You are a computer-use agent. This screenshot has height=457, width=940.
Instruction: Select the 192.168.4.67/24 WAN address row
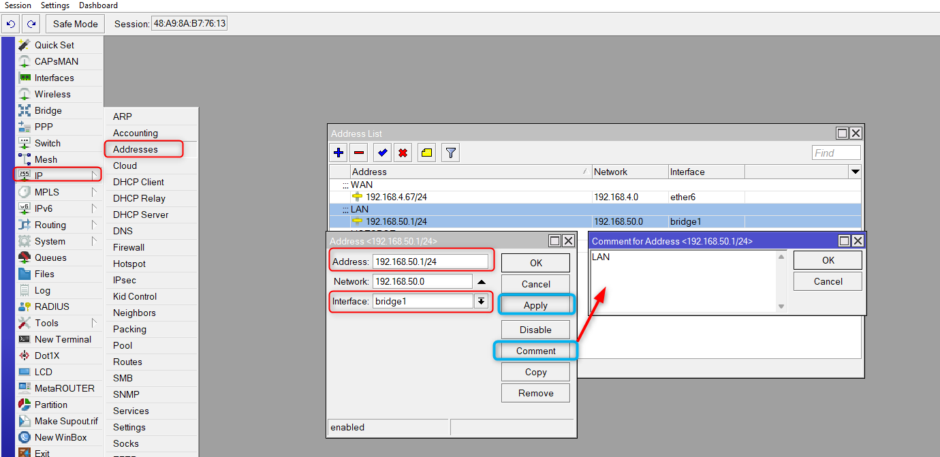coord(396,197)
